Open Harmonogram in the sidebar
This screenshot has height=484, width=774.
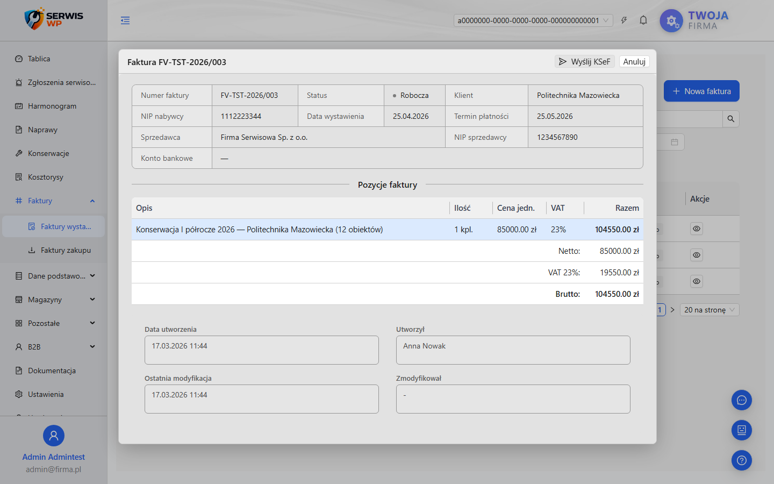tap(54, 106)
